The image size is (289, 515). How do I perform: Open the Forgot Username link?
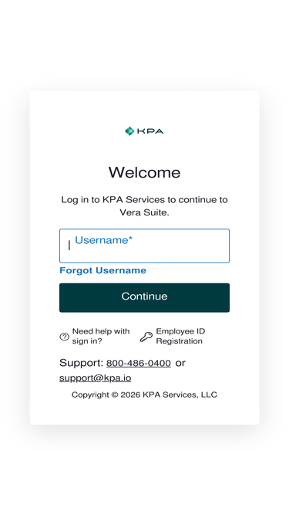click(103, 270)
